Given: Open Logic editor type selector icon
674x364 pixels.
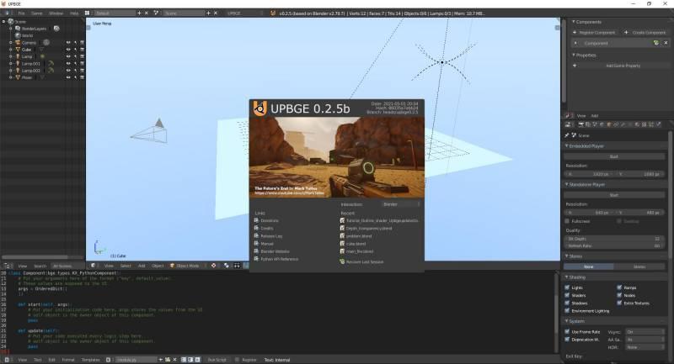Looking at the screenshot, I should (568, 116).
